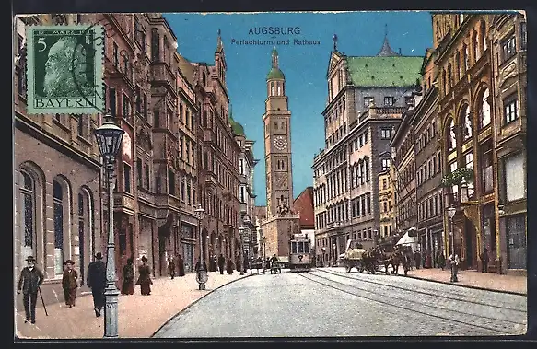Click the arched window of left building
Viewport: 537px width, 349px height.
click(x=29, y=214)
